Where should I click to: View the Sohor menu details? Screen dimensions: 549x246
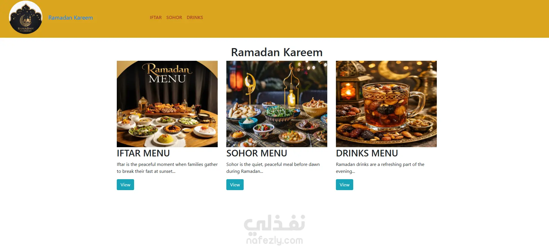pos(235,185)
